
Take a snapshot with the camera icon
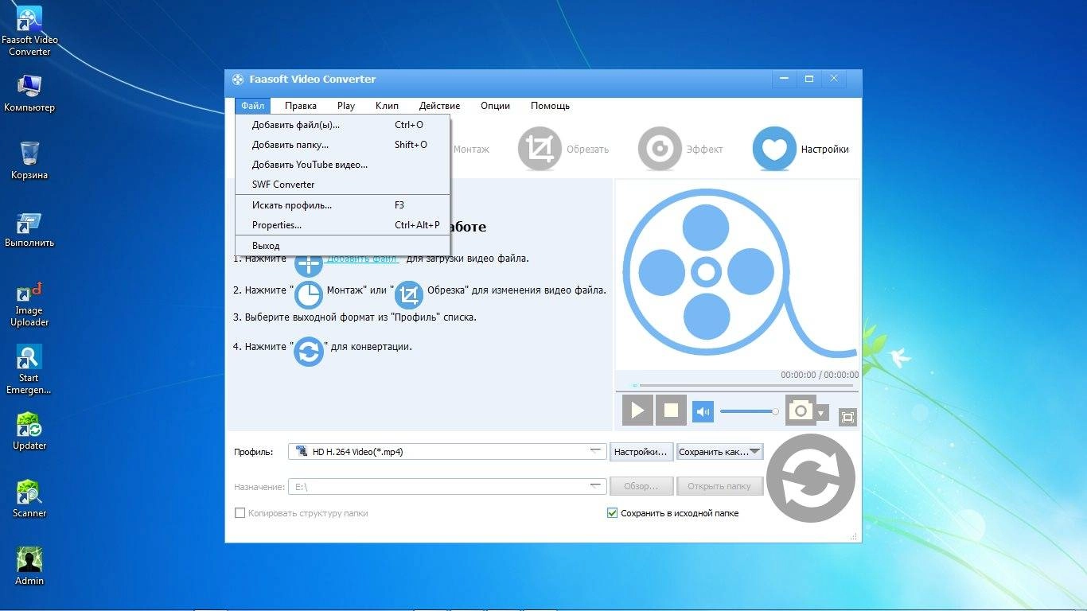pyautogui.click(x=800, y=411)
